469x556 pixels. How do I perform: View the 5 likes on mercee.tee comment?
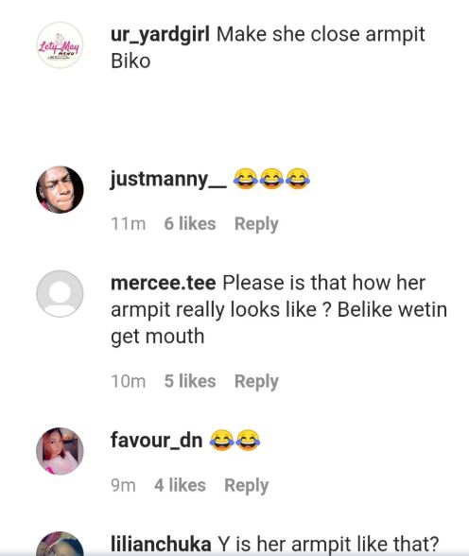tap(190, 381)
